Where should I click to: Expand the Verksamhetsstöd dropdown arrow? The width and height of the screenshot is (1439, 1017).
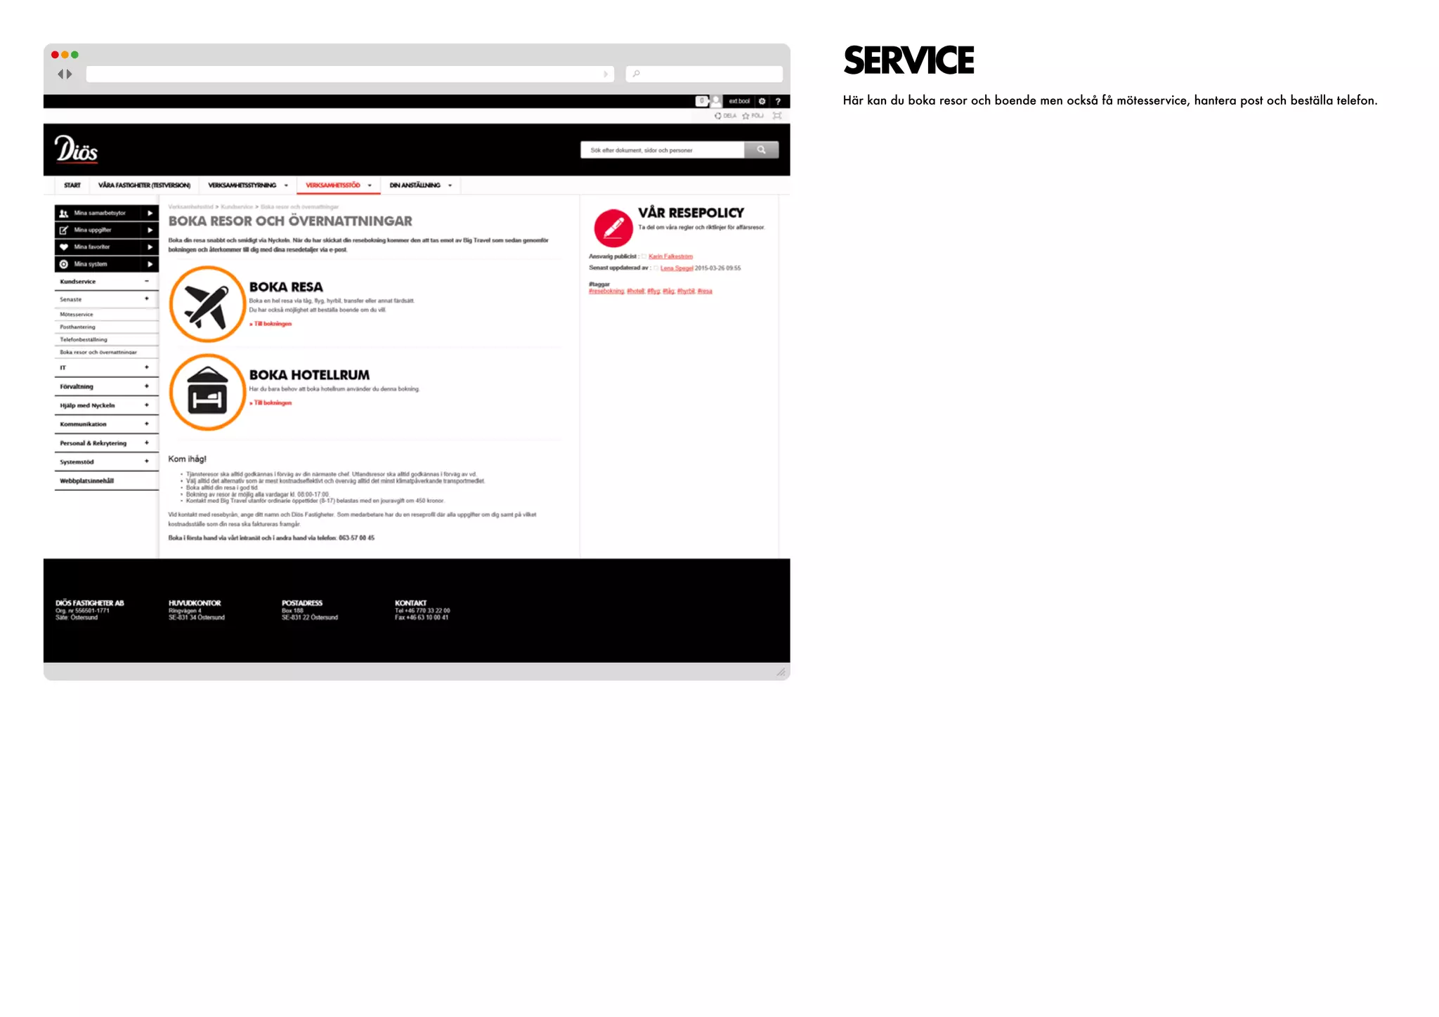click(x=370, y=186)
